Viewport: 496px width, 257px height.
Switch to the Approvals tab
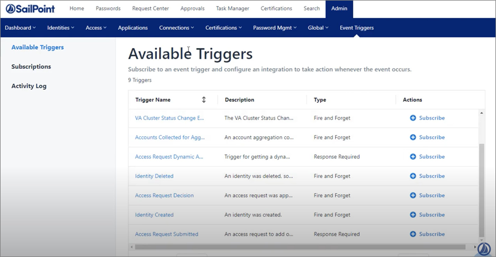[x=192, y=9]
